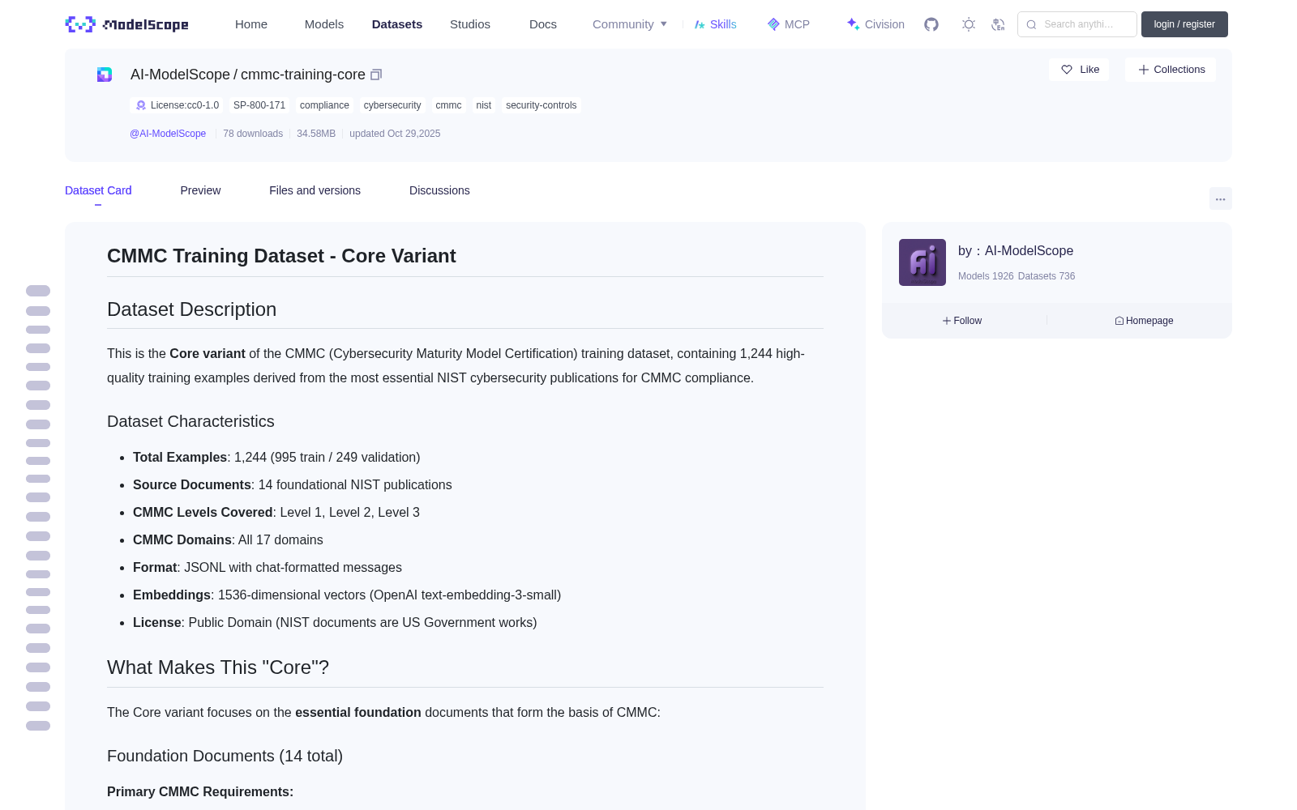This screenshot has width=1297, height=810.
Task: Click the AI-ModelScope namespace in the title
Action: coord(180,75)
